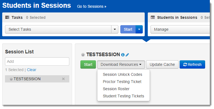Open the Manage dropdown

coord(180,29)
